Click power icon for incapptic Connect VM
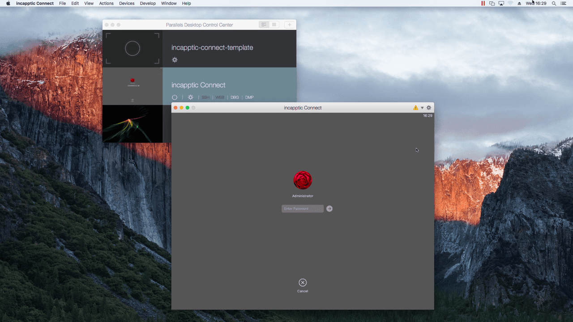This screenshot has width=573, height=322. point(175,97)
